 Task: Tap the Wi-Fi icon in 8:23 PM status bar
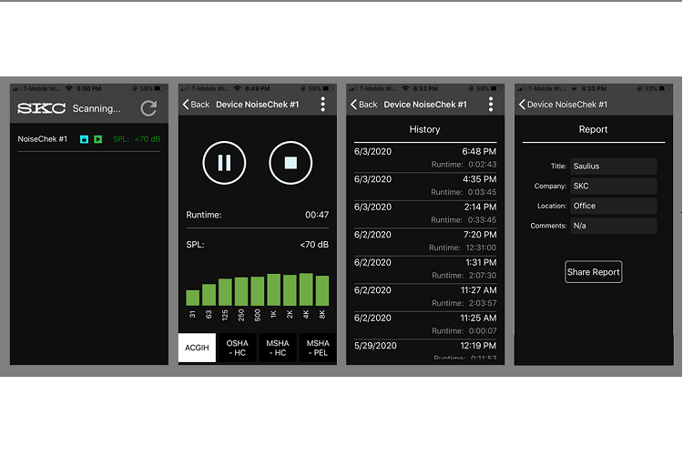[574, 88]
